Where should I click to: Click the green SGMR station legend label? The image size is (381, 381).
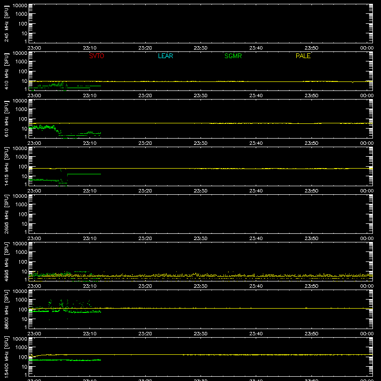coord(233,56)
